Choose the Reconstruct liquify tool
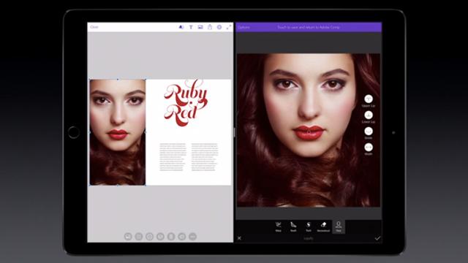 [x=323, y=226]
